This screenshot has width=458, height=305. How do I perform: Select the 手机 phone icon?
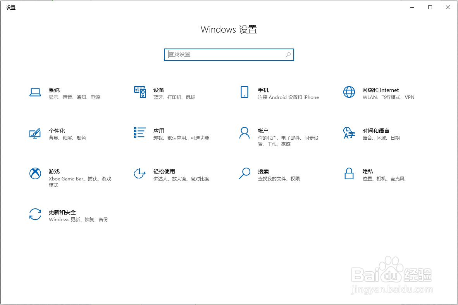(244, 92)
